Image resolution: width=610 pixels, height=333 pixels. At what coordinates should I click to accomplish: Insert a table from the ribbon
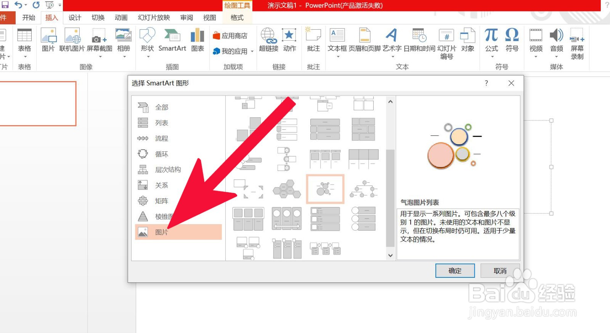(24, 43)
